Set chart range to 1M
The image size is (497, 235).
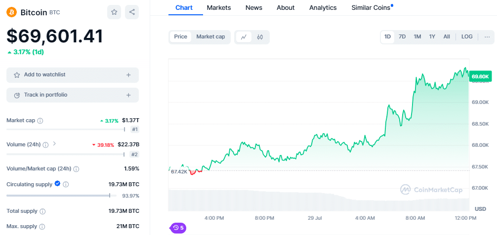point(417,36)
